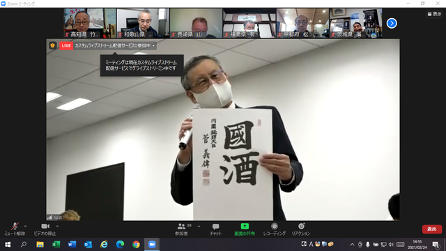Screen dimensions: 446x251
Task: Open the チャット chat panel
Action: coord(215,229)
